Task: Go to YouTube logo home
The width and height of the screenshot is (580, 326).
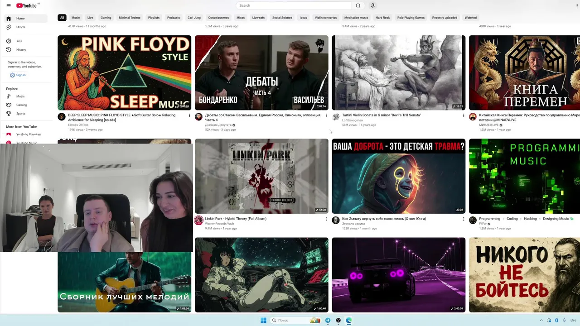Action: (x=27, y=5)
